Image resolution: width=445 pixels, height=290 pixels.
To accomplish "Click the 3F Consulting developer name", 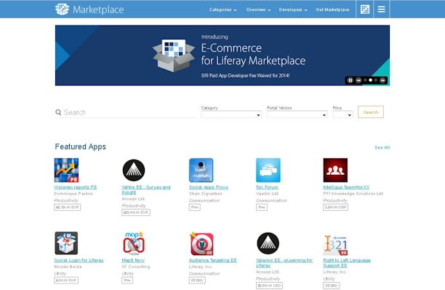I will click(x=136, y=267).
